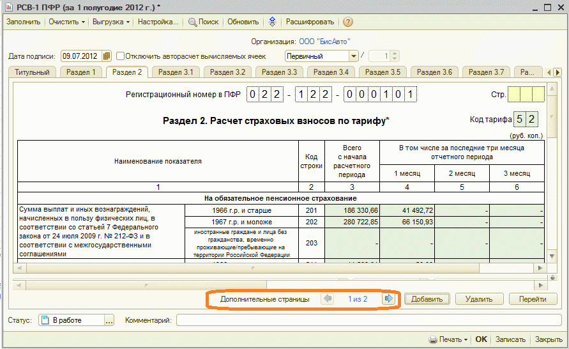Switch to the Раздел 3.1 tab
This screenshot has height=349, width=569.
click(x=176, y=72)
